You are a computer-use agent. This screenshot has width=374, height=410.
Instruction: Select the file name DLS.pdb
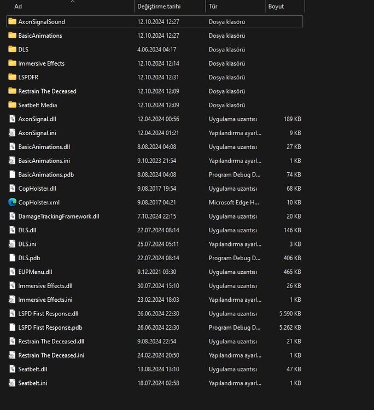(30, 258)
